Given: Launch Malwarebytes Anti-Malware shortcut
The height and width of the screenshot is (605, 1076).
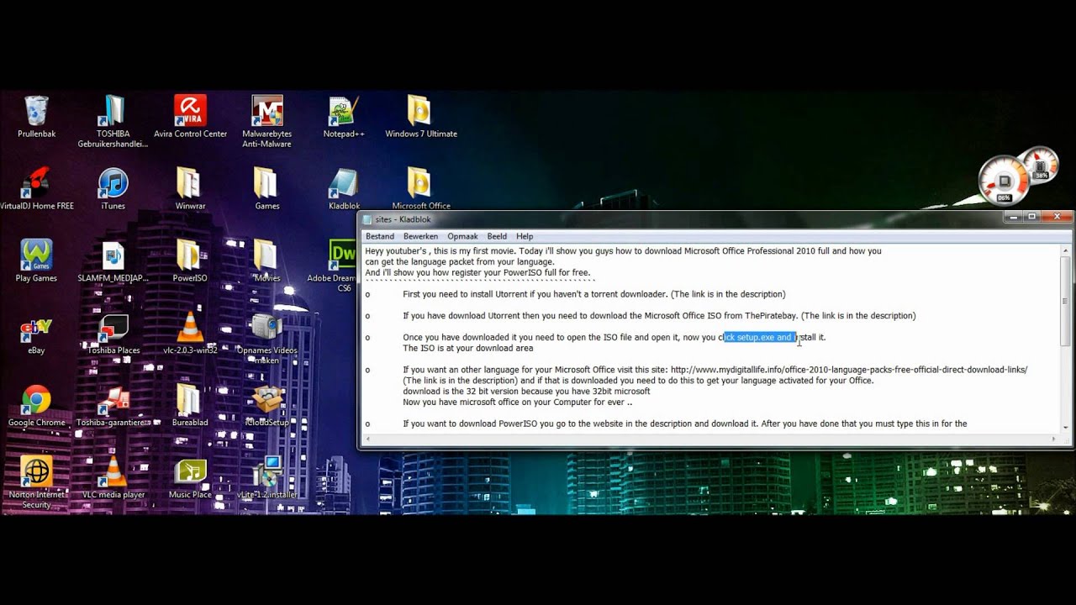Looking at the screenshot, I should (x=266, y=122).
